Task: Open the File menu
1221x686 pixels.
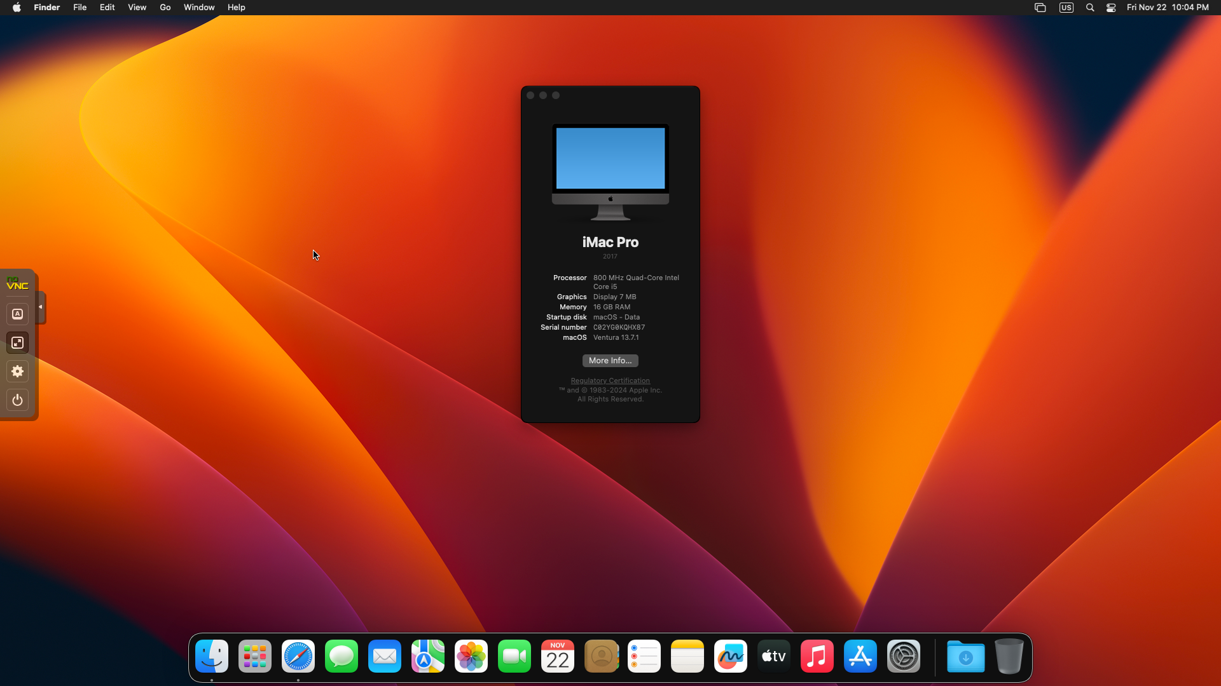Action: [x=80, y=8]
